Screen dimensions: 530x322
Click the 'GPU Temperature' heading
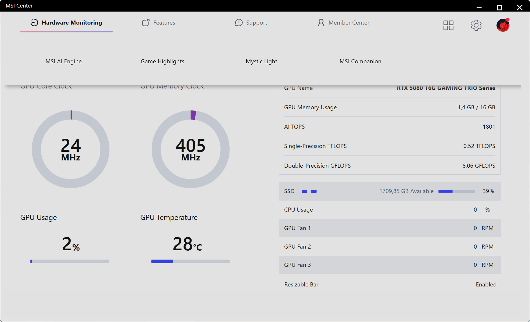169,217
